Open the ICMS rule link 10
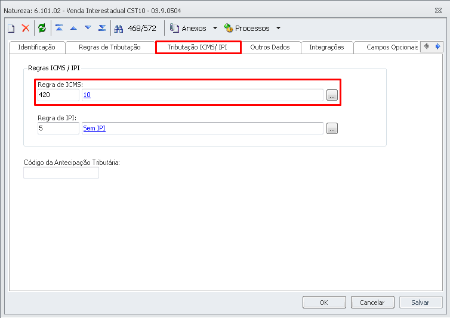 coord(87,95)
